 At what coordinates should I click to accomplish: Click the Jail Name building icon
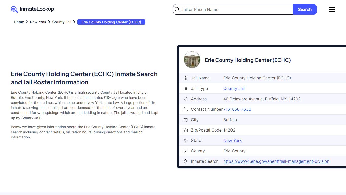[x=186, y=78]
